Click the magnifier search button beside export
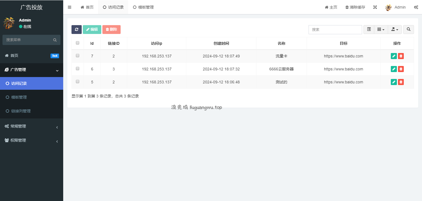 [x=408, y=30]
